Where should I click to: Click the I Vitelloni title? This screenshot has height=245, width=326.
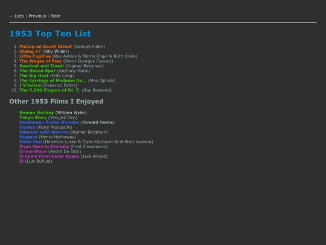tap(31, 85)
